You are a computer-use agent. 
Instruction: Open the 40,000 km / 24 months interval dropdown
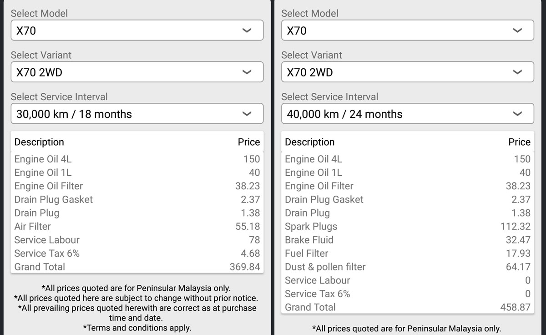tap(407, 114)
